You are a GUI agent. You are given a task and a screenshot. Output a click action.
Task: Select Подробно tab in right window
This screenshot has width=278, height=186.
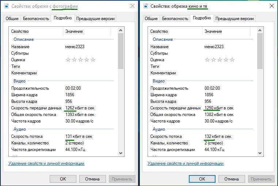pos(202,18)
